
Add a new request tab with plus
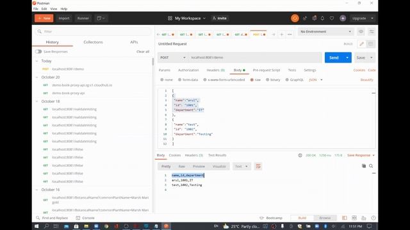[282, 34]
